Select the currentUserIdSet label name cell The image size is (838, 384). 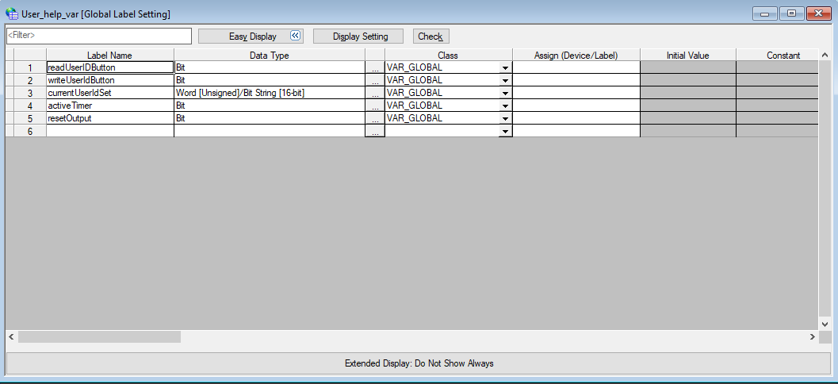(110, 93)
